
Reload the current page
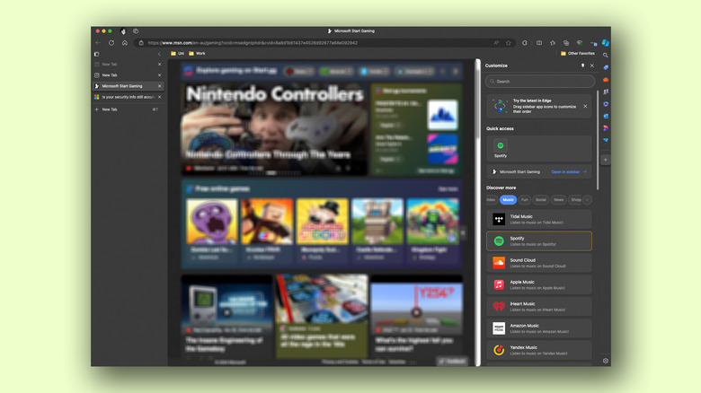(x=111, y=43)
